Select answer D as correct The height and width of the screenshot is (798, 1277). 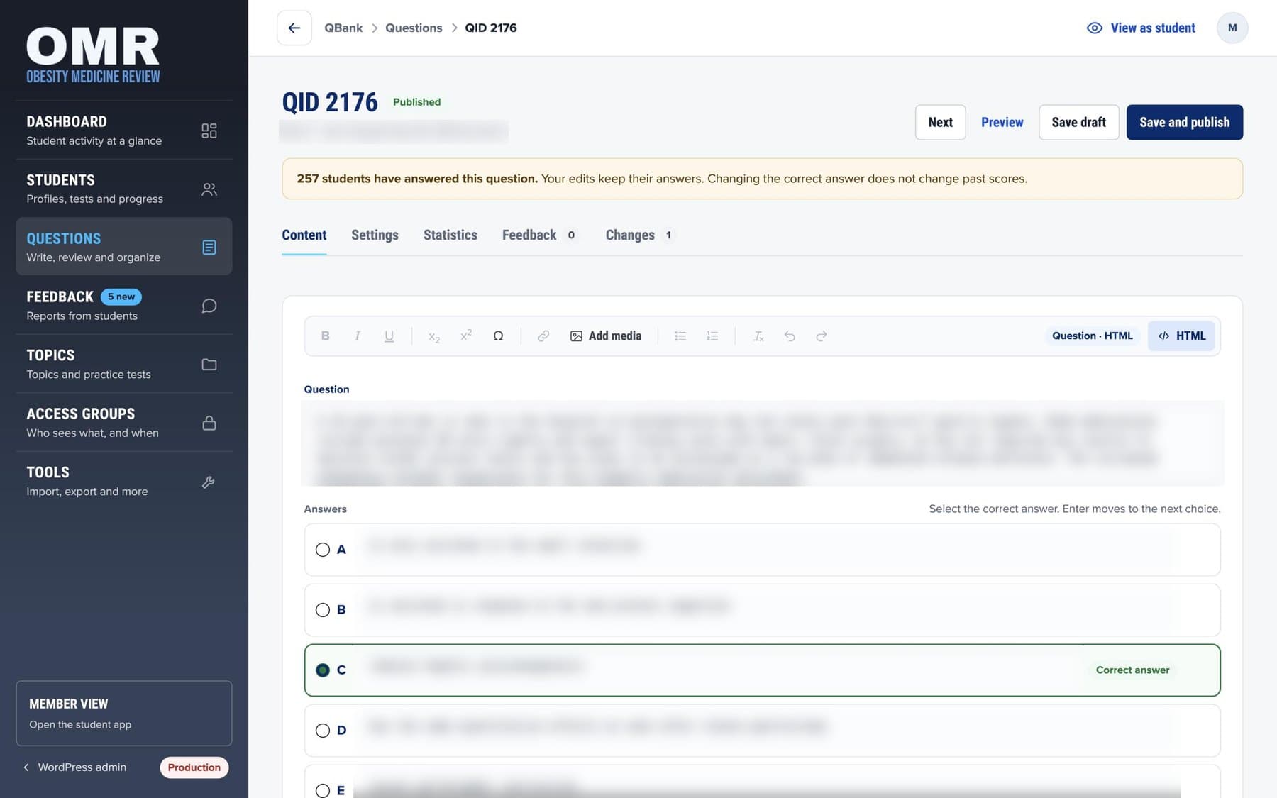point(323,731)
